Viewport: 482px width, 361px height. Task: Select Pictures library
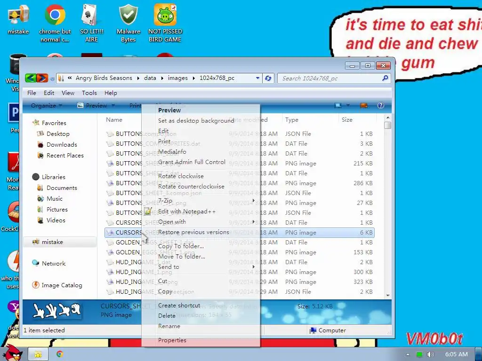point(57,209)
